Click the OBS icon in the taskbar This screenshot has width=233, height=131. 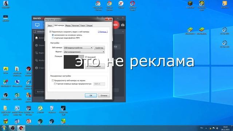[x=13, y=128]
